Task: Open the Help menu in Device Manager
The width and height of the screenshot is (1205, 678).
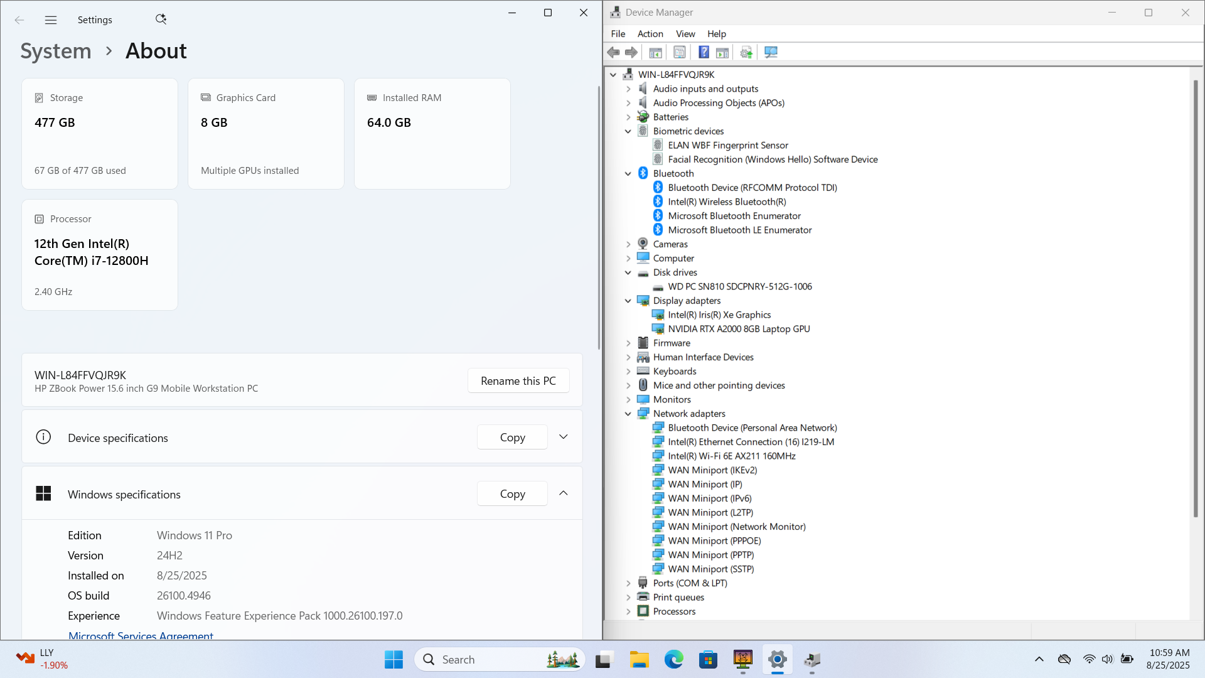Action: [717, 34]
